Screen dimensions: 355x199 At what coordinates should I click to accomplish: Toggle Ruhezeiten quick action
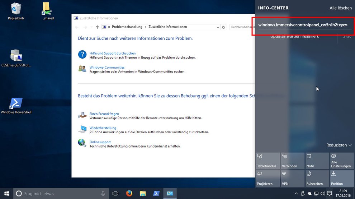tap(317, 178)
